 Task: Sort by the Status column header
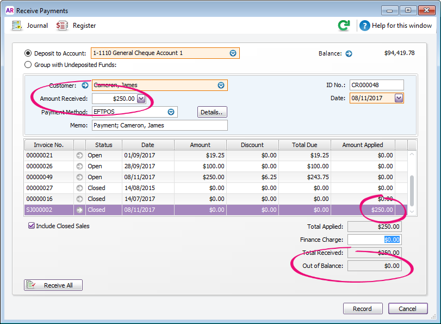[103, 144]
